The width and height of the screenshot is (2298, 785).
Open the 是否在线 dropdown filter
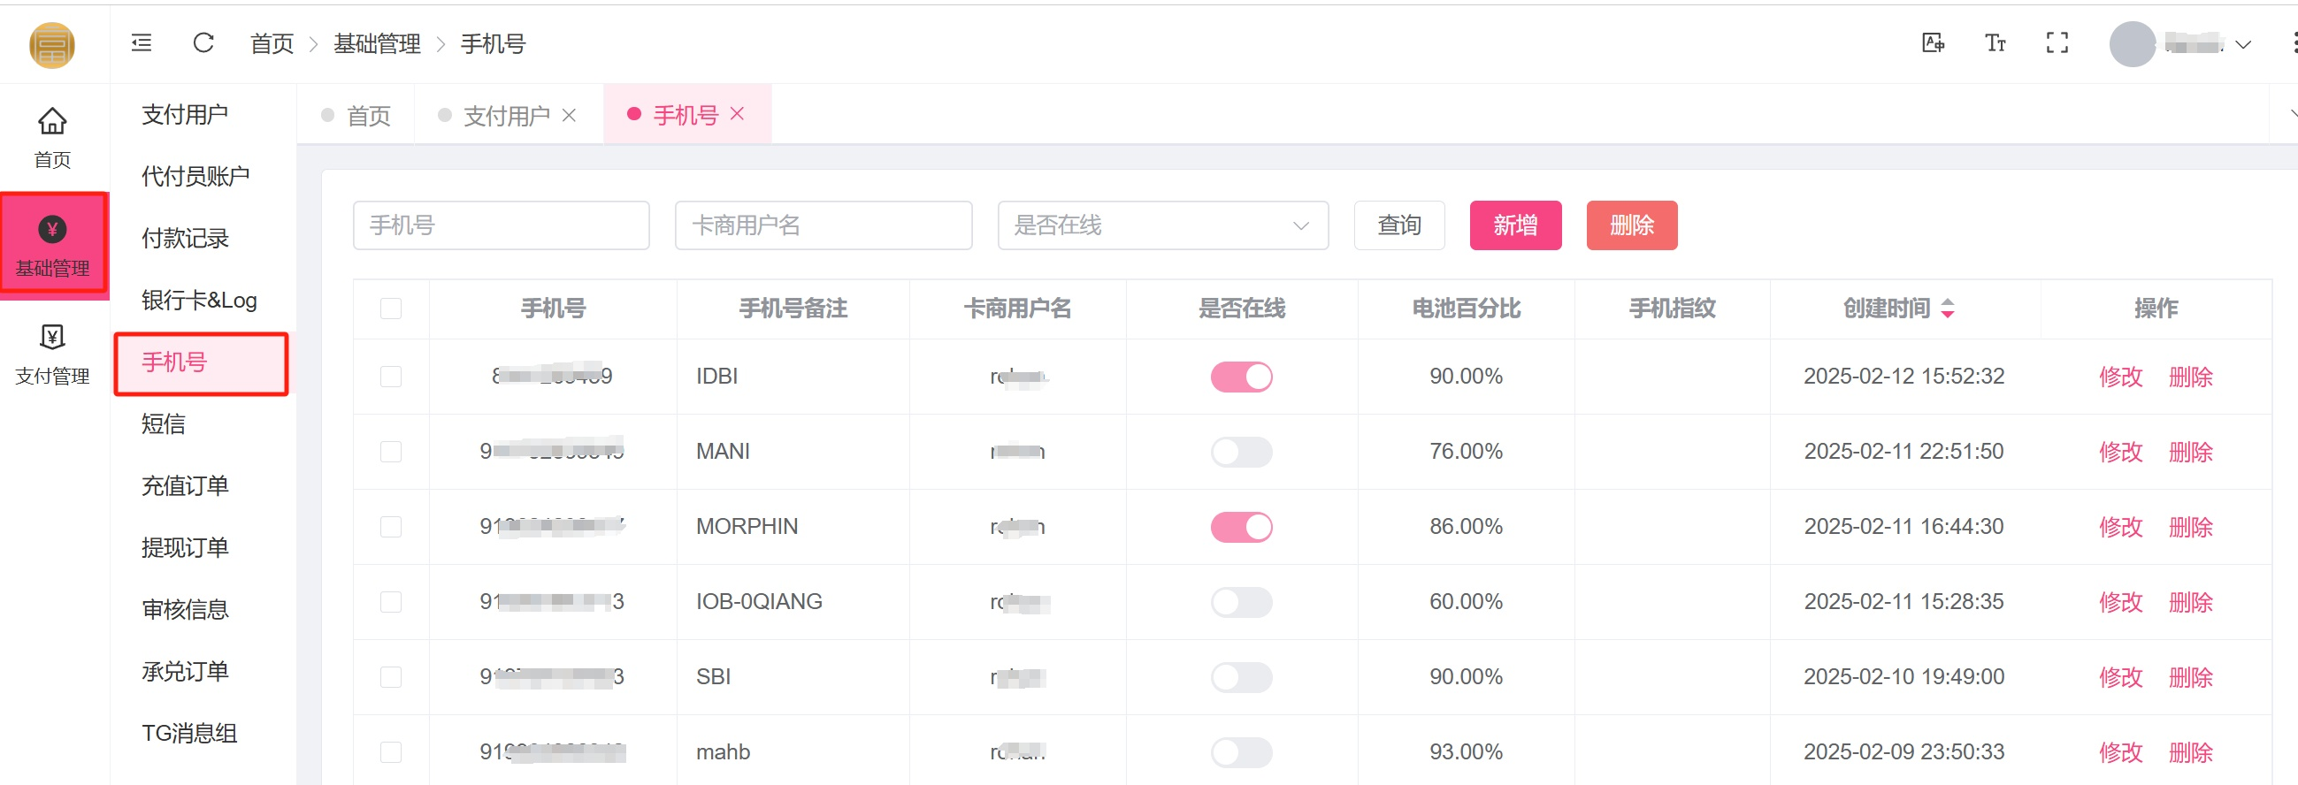click(x=1162, y=225)
